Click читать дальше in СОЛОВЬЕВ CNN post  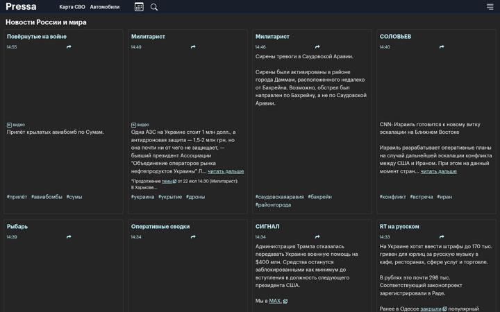pos(438,171)
